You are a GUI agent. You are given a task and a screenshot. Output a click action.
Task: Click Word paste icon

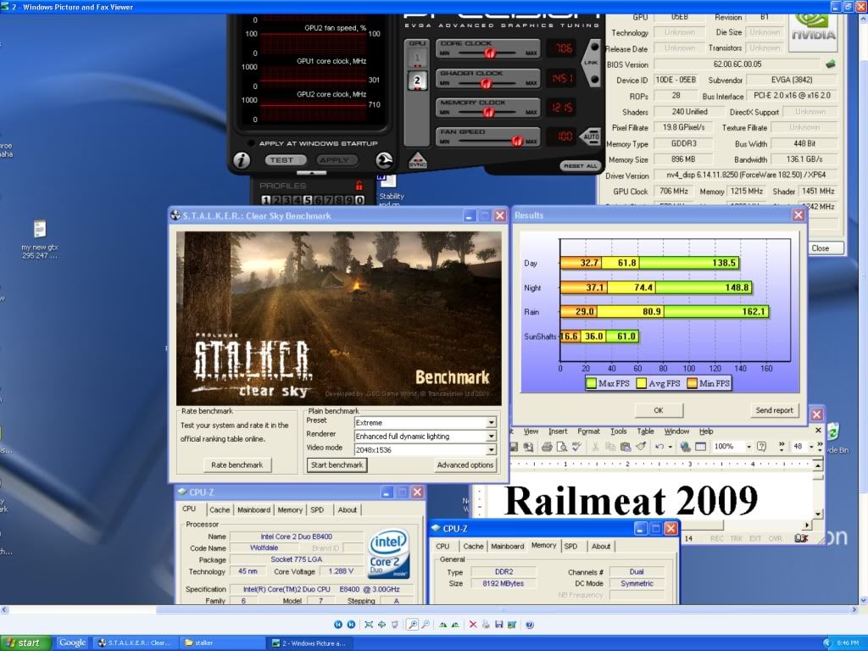point(626,447)
